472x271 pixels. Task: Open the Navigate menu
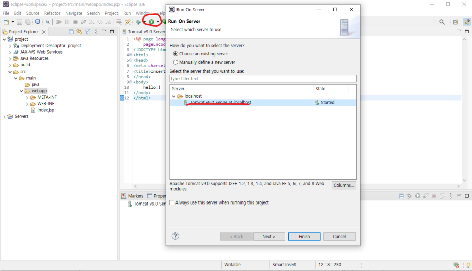(x=74, y=13)
